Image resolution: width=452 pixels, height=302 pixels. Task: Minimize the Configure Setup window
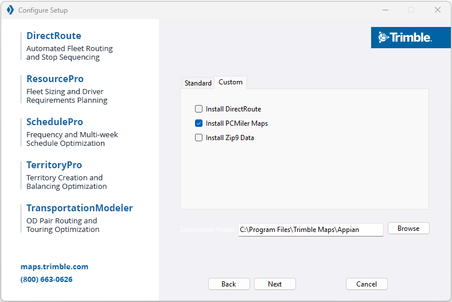click(x=385, y=10)
